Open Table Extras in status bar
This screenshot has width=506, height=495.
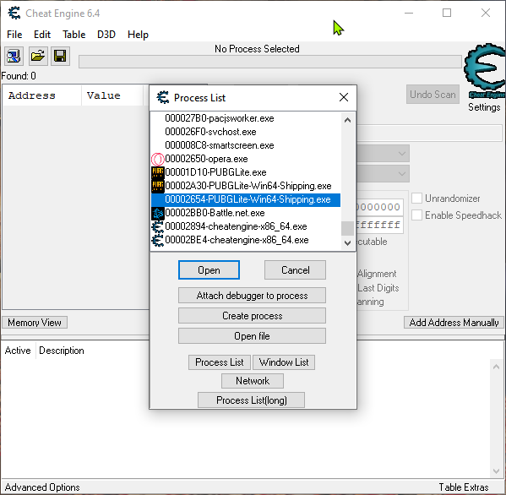464,487
